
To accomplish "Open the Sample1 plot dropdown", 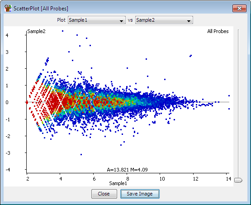I will [x=97, y=20].
